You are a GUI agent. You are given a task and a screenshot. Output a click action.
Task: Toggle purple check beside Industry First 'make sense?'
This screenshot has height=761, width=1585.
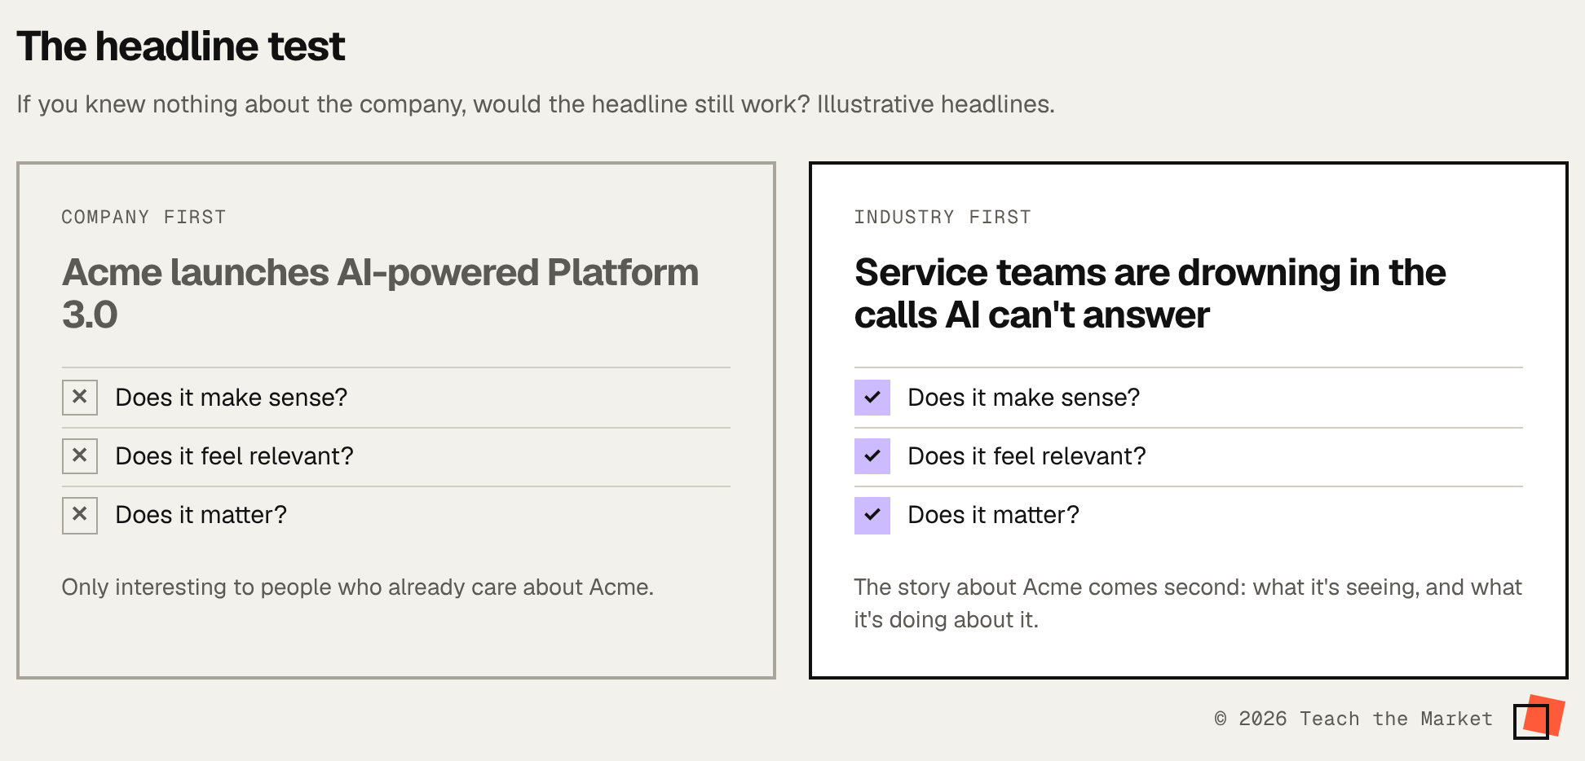[872, 398]
